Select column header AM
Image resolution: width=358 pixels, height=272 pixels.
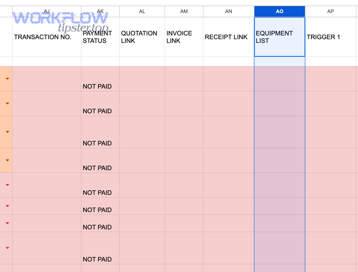point(183,11)
